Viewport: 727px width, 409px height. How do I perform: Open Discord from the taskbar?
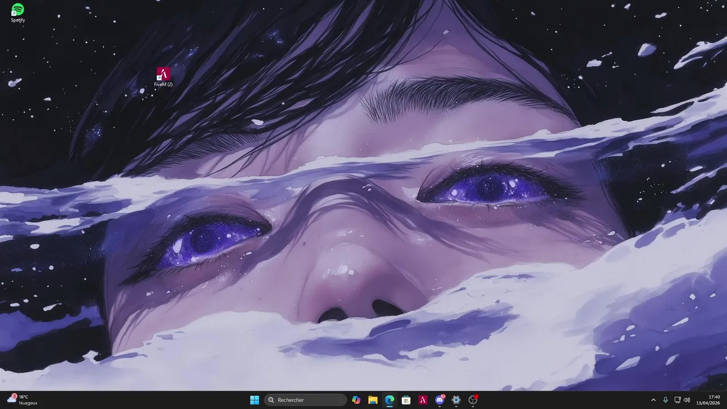[x=440, y=400]
